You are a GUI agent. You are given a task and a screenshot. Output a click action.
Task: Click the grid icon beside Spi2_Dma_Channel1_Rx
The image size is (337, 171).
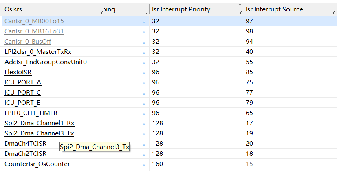click(x=144, y=124)
